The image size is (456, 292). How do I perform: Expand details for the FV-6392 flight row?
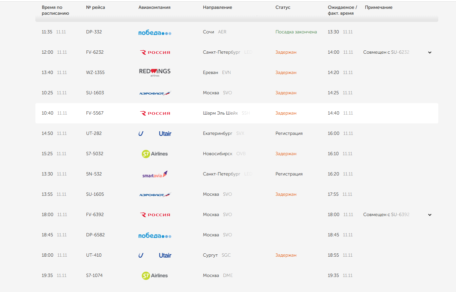pos(429,215)
